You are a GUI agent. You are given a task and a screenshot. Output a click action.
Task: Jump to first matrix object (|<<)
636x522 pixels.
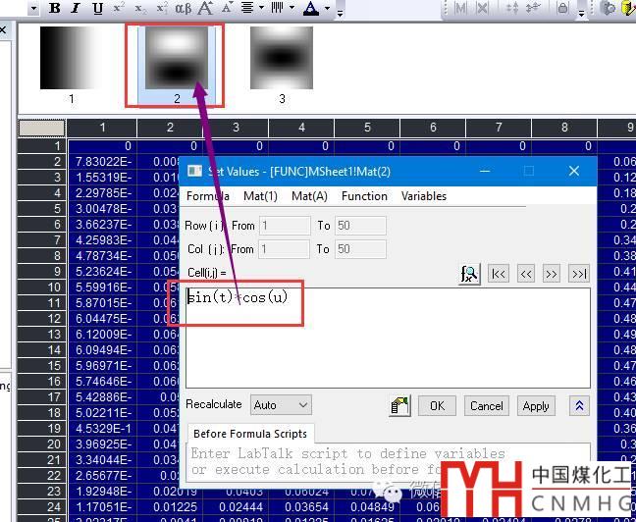tap(499, 274)
